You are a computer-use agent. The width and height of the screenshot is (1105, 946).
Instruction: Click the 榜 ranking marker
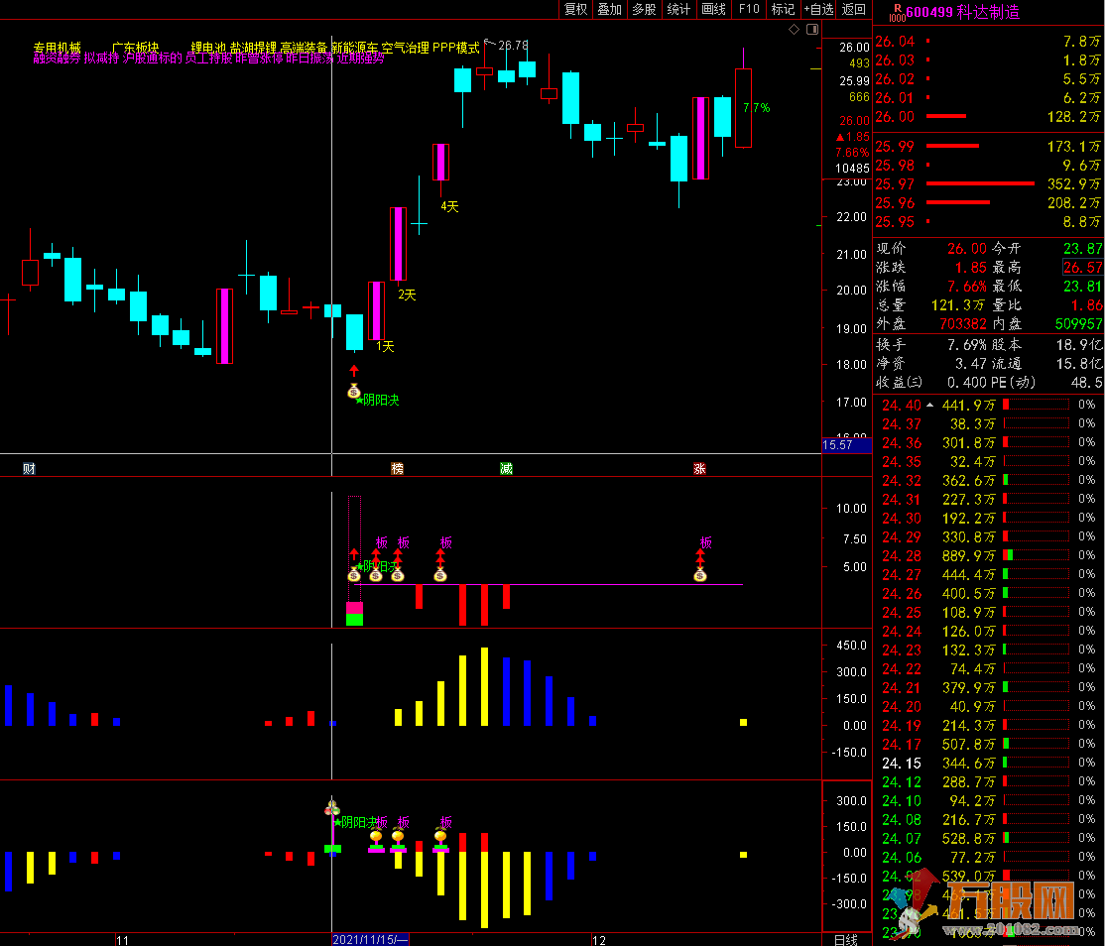coord(398,468)
